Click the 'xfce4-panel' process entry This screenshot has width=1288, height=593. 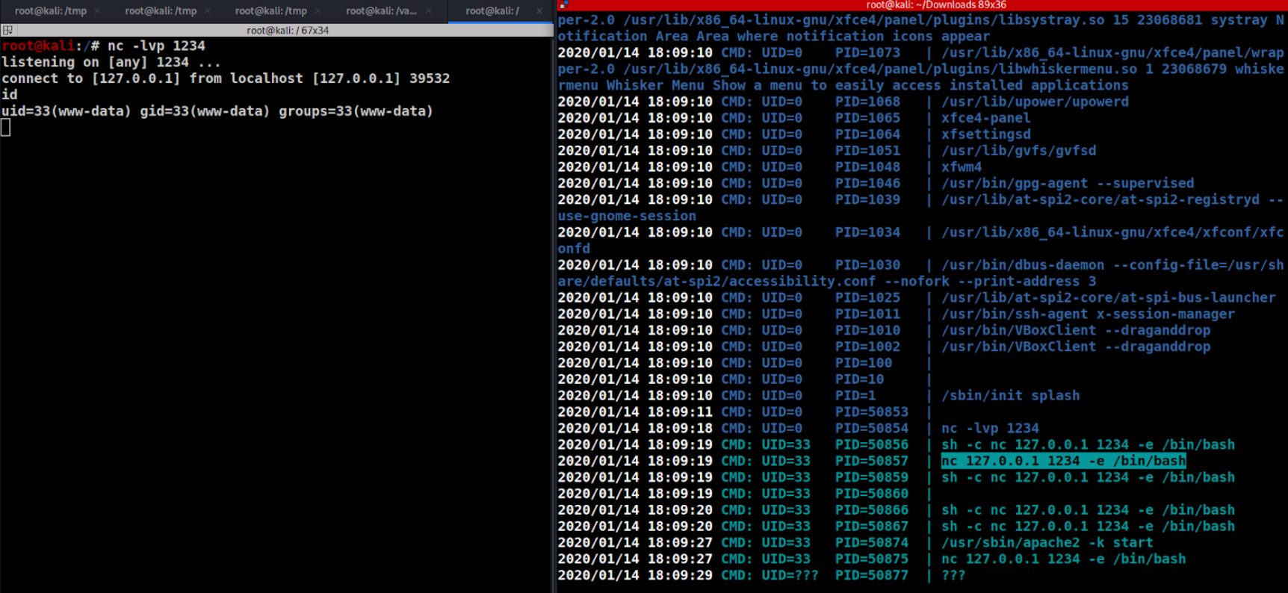coord(985,118)
